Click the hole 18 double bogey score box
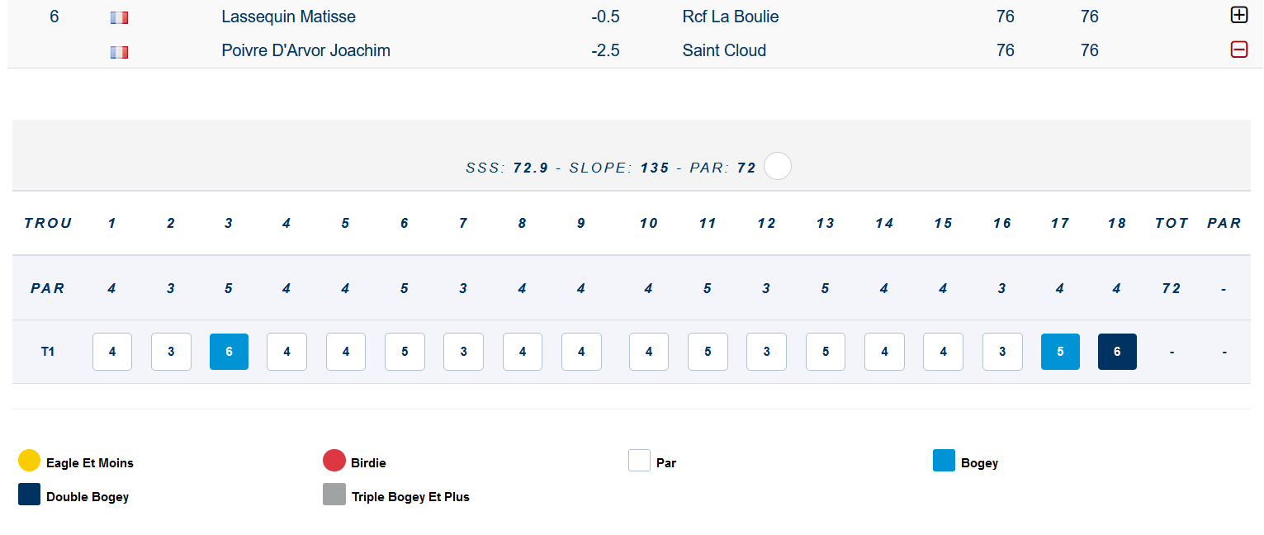Viewport: 1264px width, 535px height. (1117, 352)
